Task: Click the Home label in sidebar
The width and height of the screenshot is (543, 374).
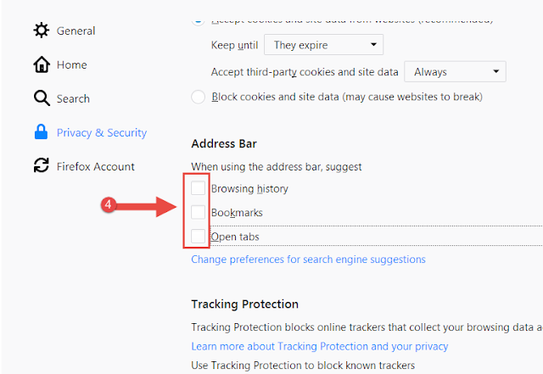Action: point(71,64)
